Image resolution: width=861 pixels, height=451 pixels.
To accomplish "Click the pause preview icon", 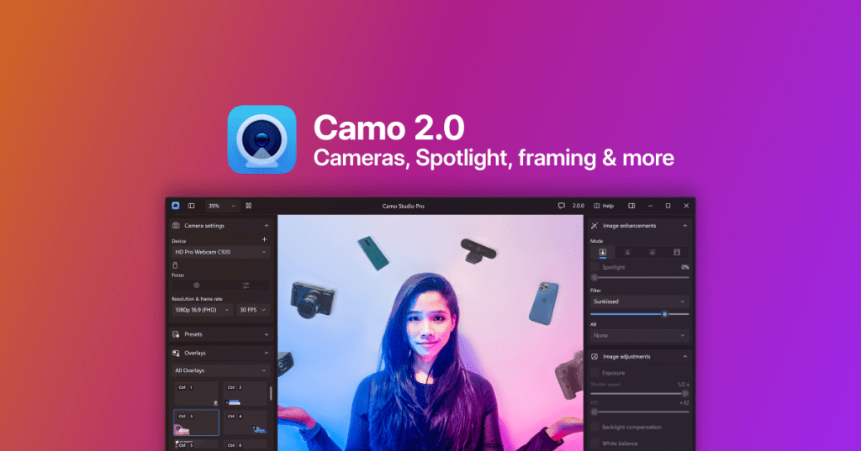I will pos(249,206).
